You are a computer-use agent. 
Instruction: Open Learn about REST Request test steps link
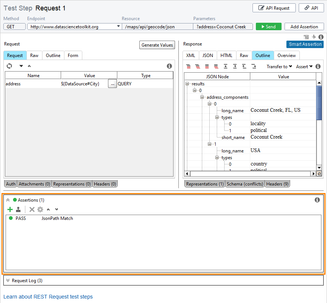48,297
